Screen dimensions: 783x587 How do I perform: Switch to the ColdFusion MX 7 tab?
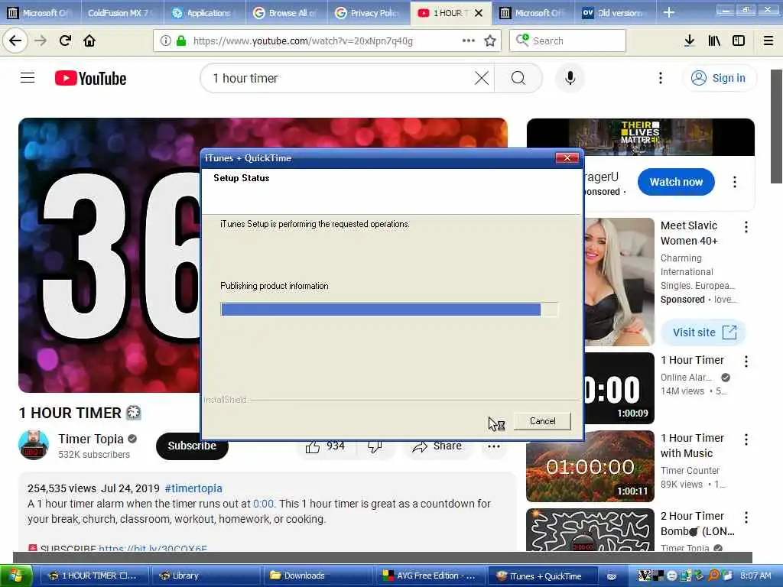point(120,13)
